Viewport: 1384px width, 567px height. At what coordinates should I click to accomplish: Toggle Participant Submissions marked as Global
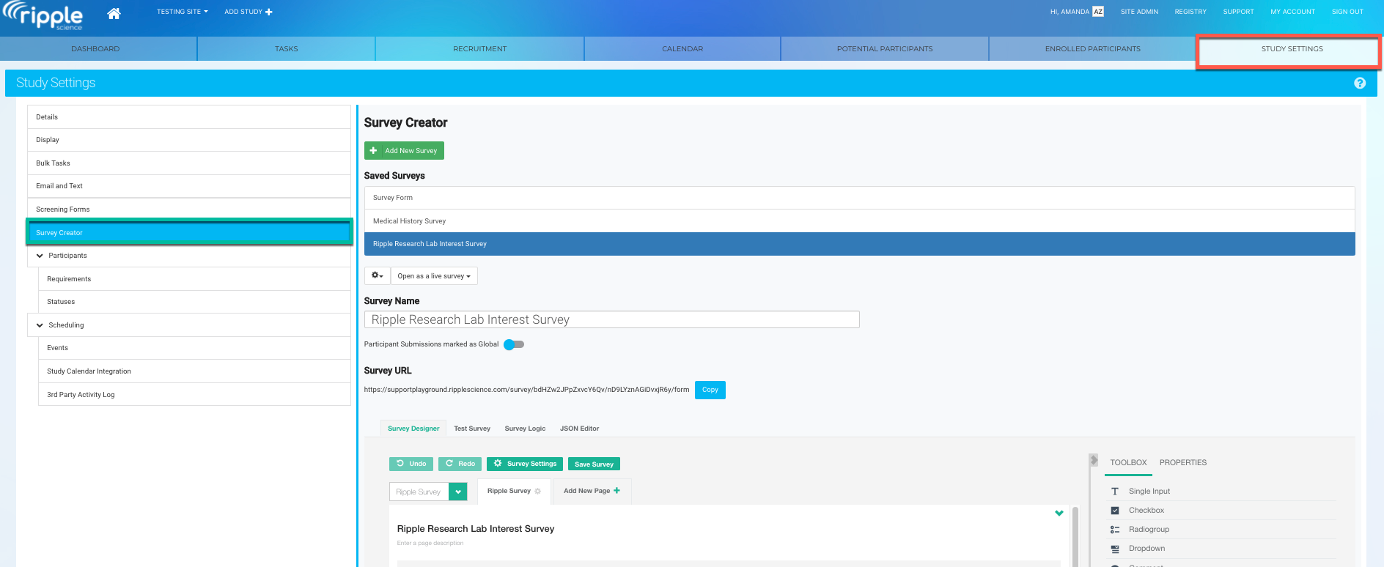(x=514, y=344)
